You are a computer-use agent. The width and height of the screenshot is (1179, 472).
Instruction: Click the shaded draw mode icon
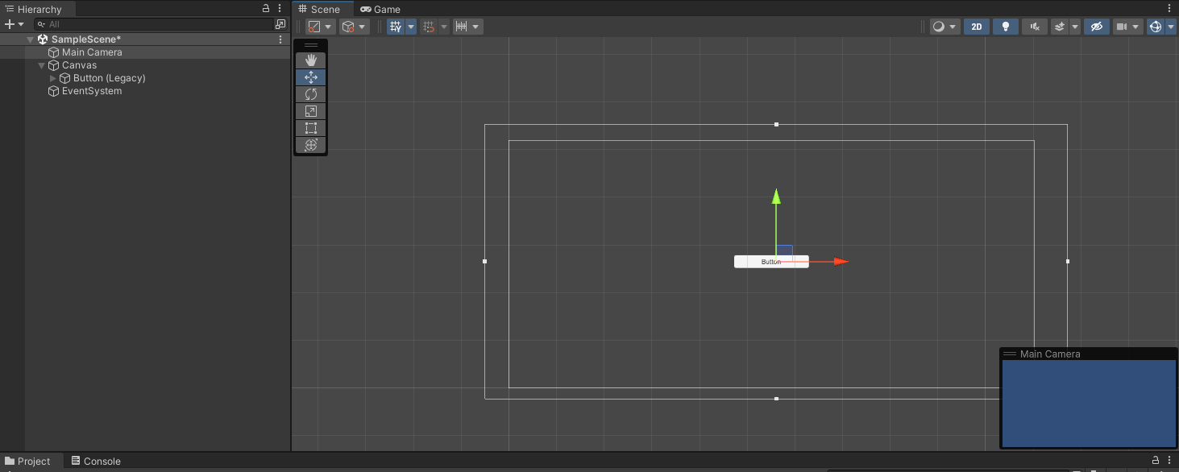coord(939,26)
